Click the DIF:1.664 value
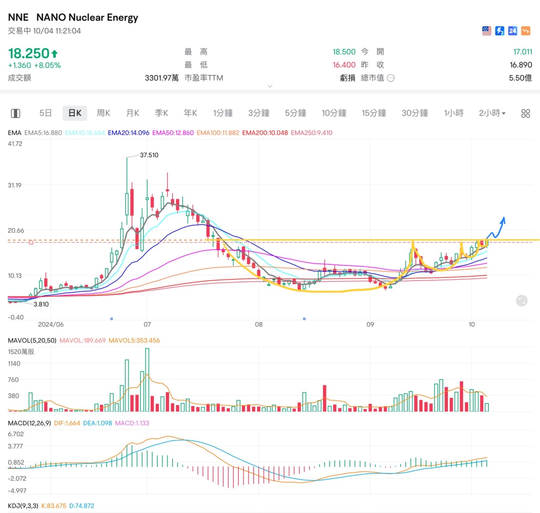 pyautogui.click(x=67, y=423)
